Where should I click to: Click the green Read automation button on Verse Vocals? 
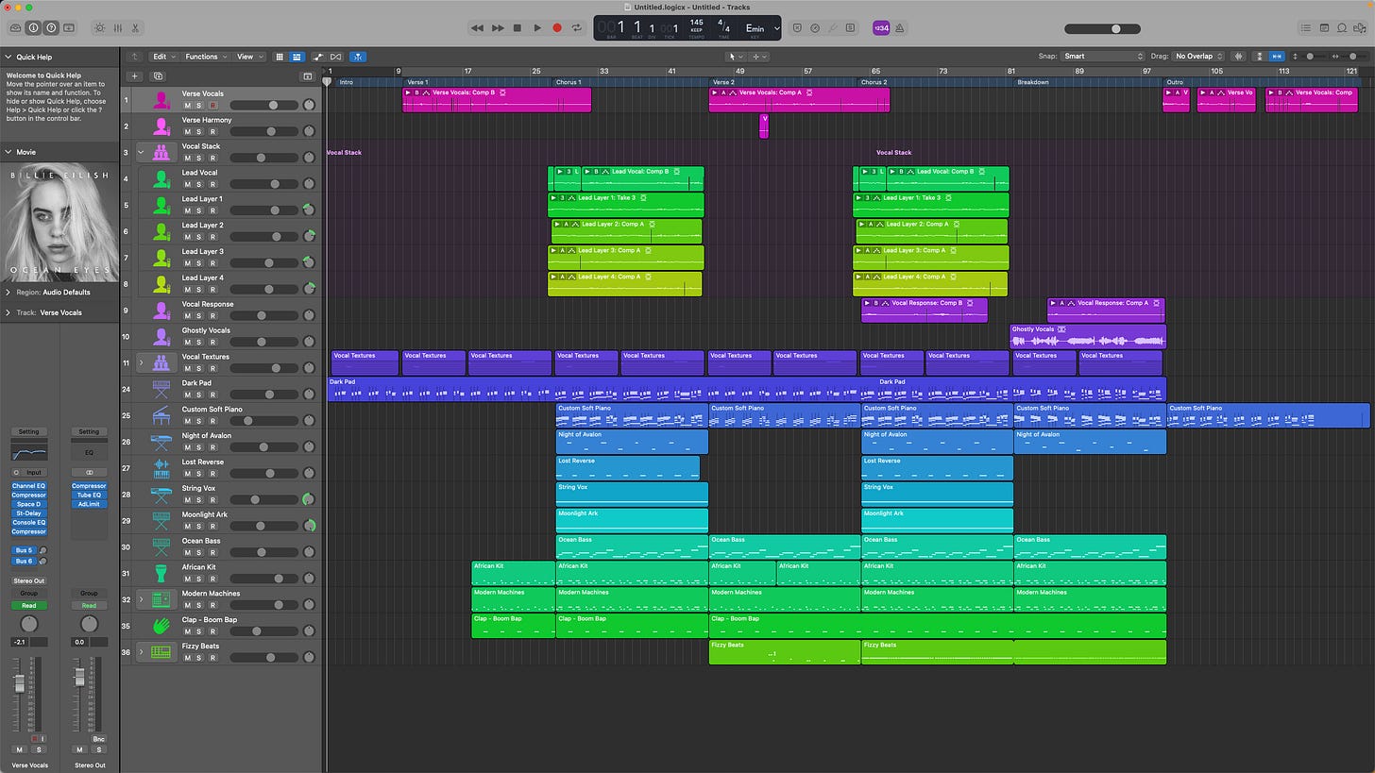(28, 606)
